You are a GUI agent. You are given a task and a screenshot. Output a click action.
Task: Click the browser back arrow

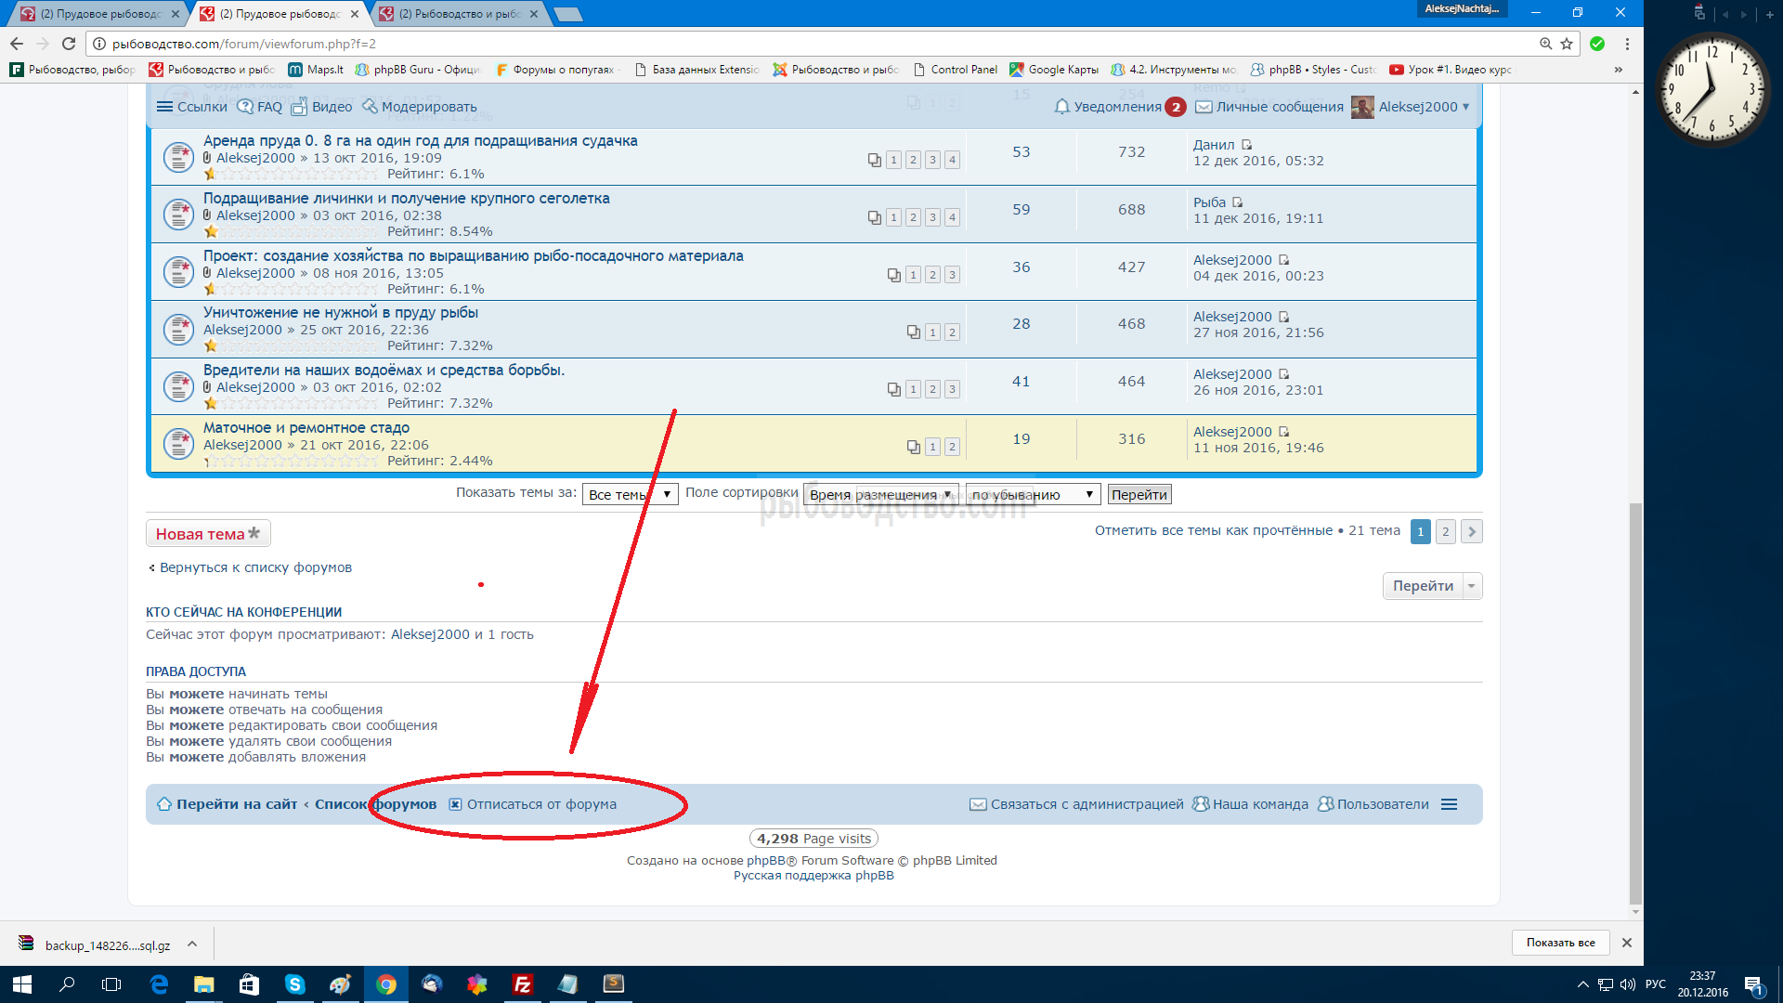coord(17,44)
